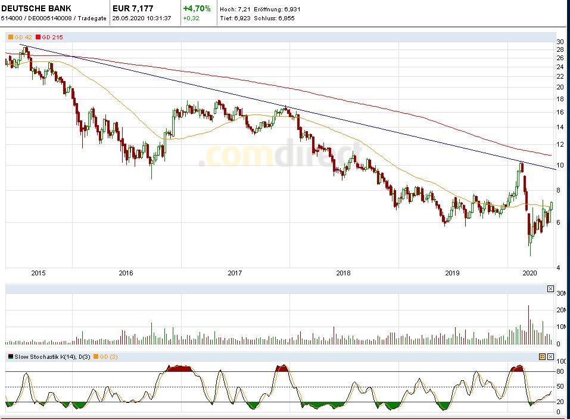The height and width of the screenshot is (419, 570).
Task: Click the DEUTSCHE BANK stock title
Action: pyautogui.click(x=36, y=8)
